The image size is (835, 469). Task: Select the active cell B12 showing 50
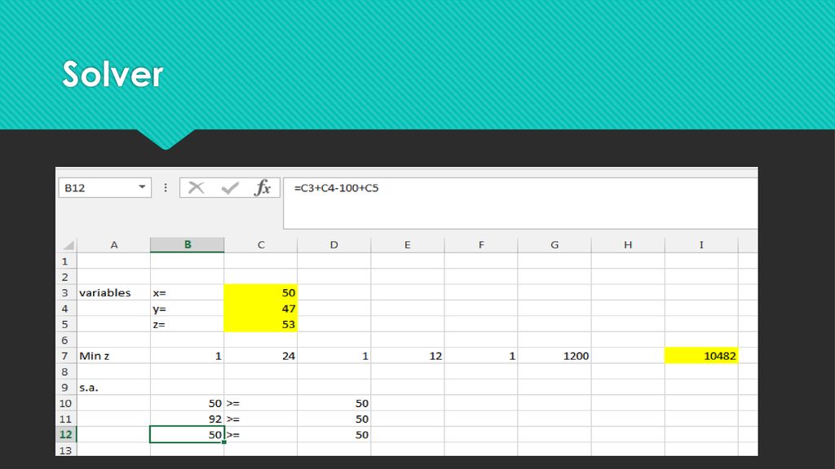click(187, 435)
